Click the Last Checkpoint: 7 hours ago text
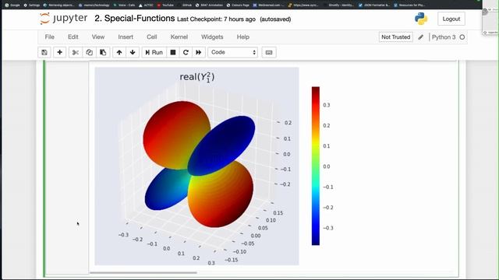Screen dimensions: 499x280 tap(216, 19)
